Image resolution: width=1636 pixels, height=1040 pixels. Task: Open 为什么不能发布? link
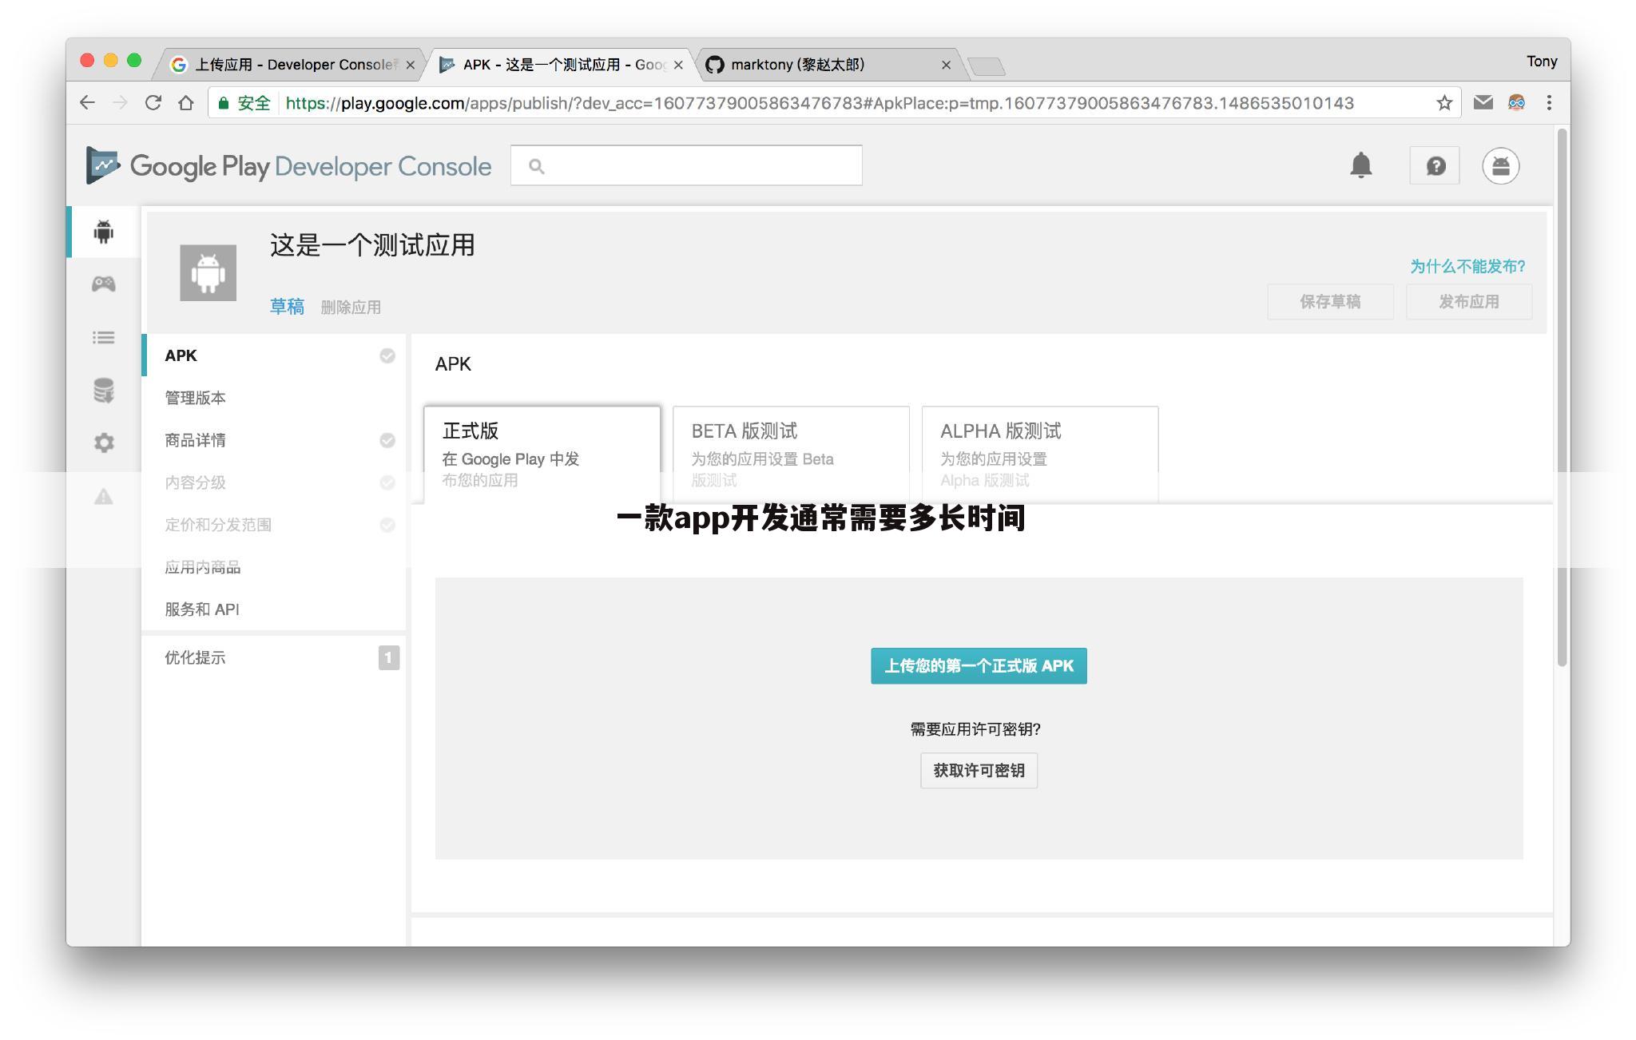point(1467,266)
